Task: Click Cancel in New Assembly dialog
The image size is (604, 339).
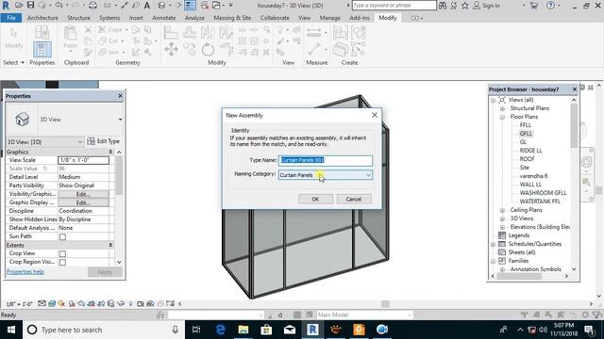Action: (x=354, y=199)
